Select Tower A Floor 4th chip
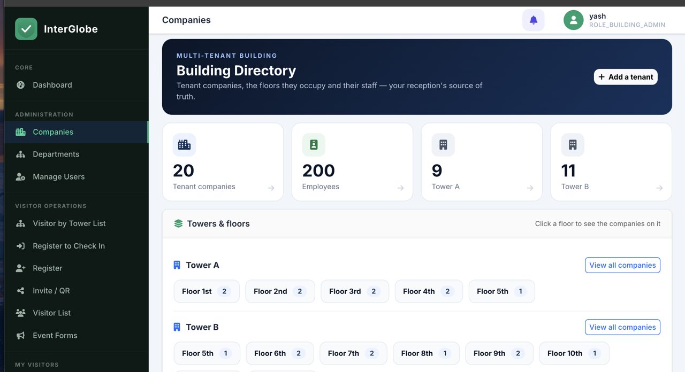The image size is (685, 372). point(429,291)
